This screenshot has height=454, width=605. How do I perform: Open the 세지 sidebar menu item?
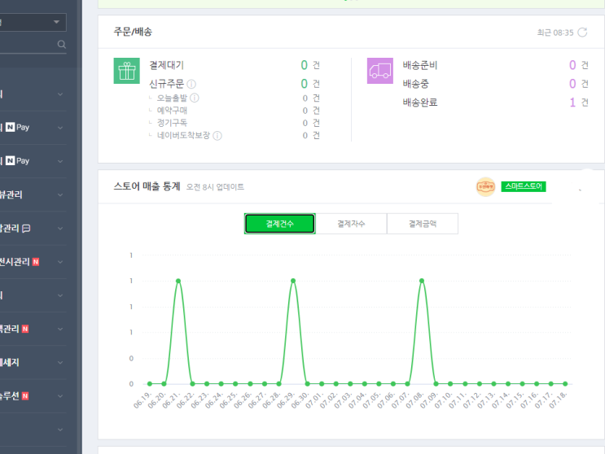(9, 363)
